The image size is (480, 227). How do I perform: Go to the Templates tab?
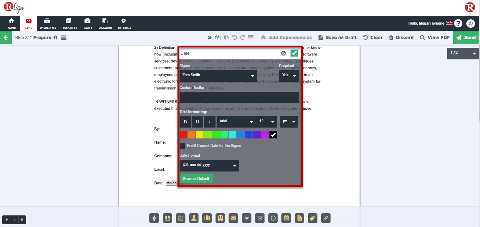coord(69,24)
